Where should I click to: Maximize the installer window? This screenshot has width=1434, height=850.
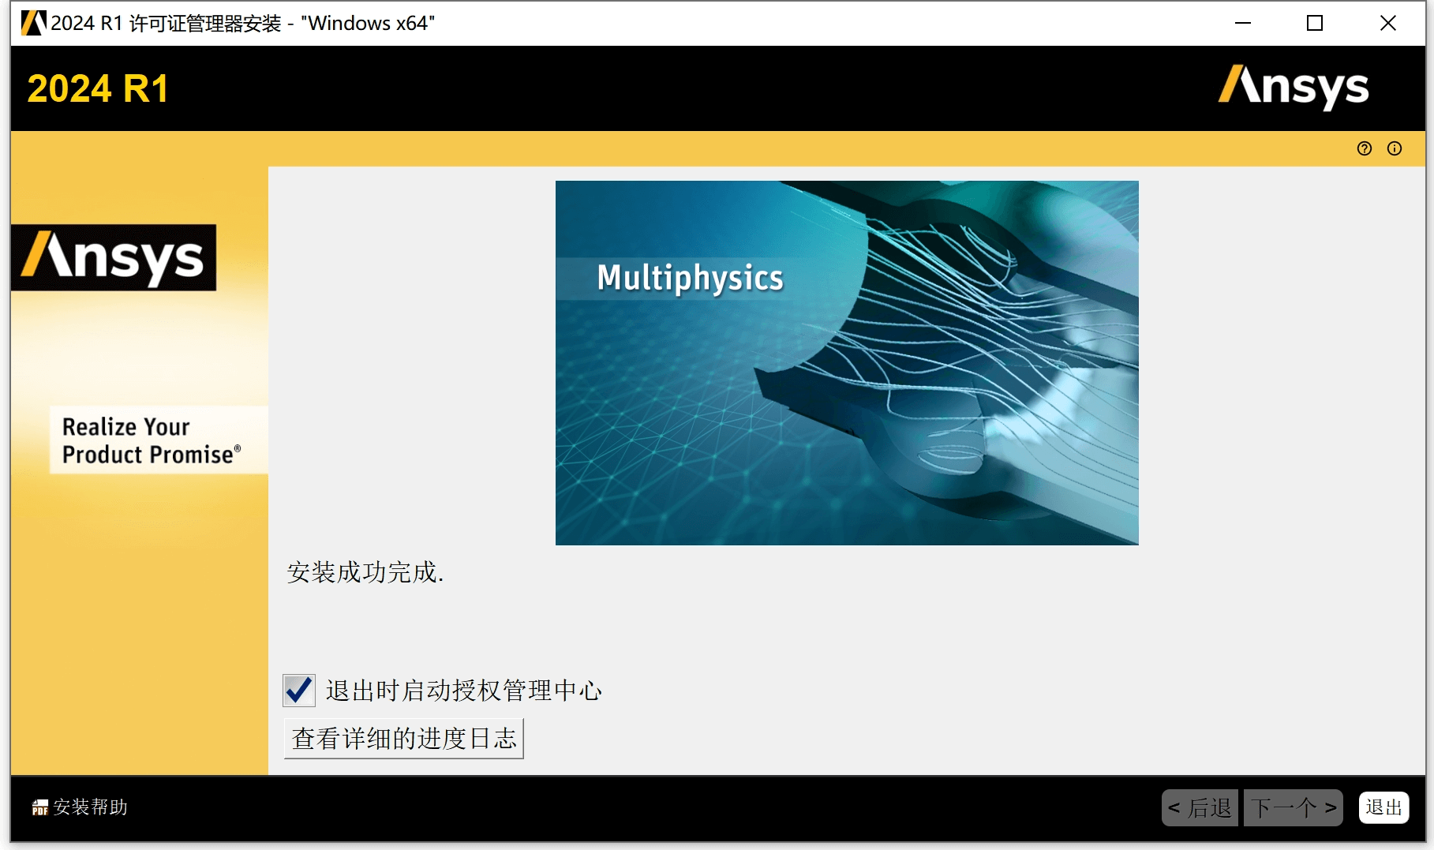[1315, 23]
